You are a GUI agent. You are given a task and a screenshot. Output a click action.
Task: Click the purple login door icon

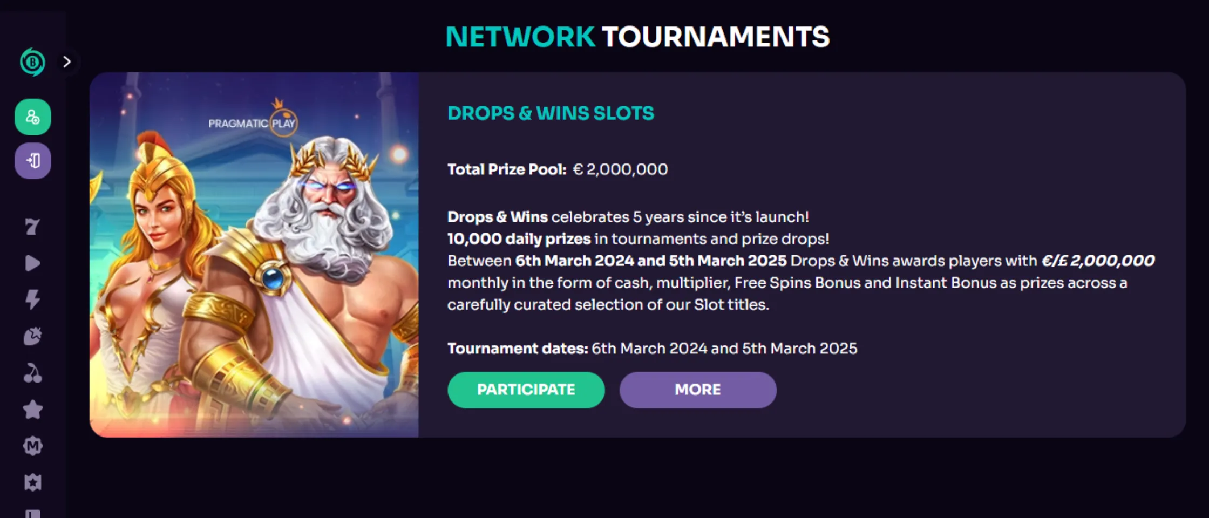[33, 161]
